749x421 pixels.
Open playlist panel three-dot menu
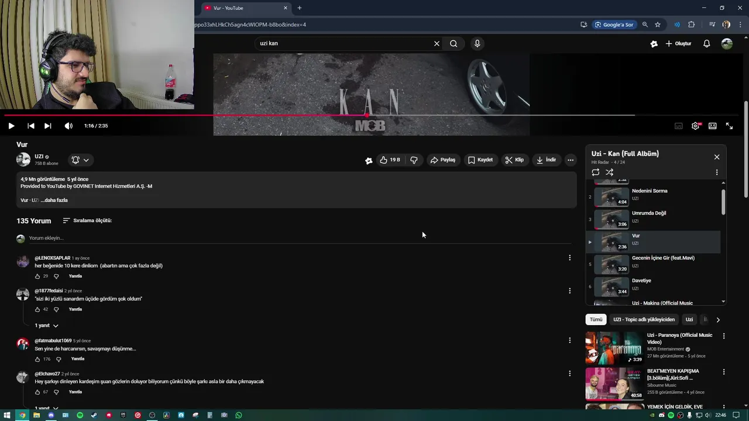pyautogui.click(x=717, y=172)
